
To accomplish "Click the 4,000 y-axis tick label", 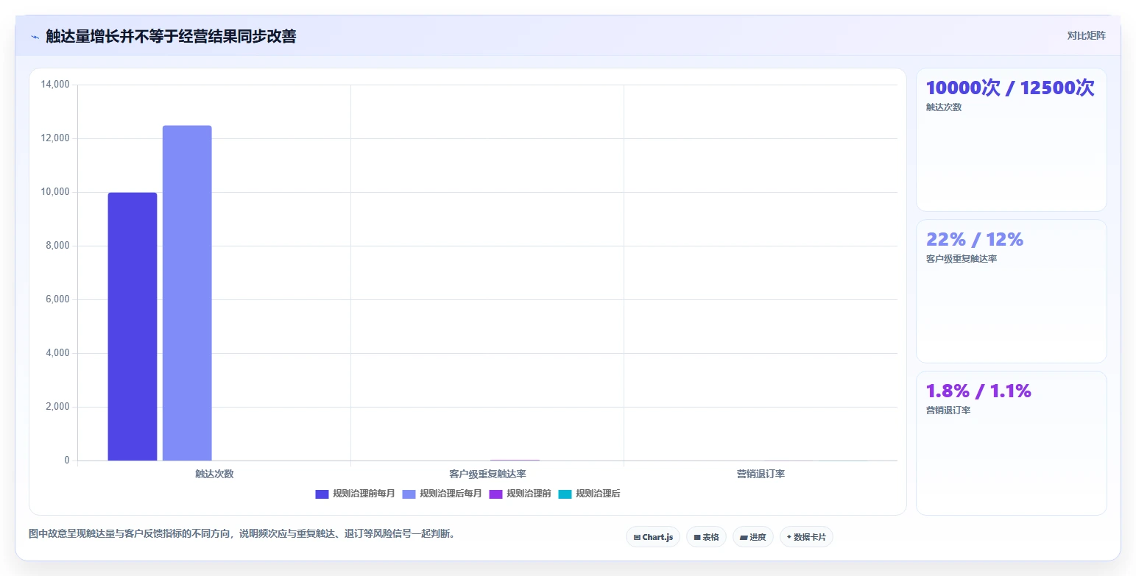I will coord(57,353).
